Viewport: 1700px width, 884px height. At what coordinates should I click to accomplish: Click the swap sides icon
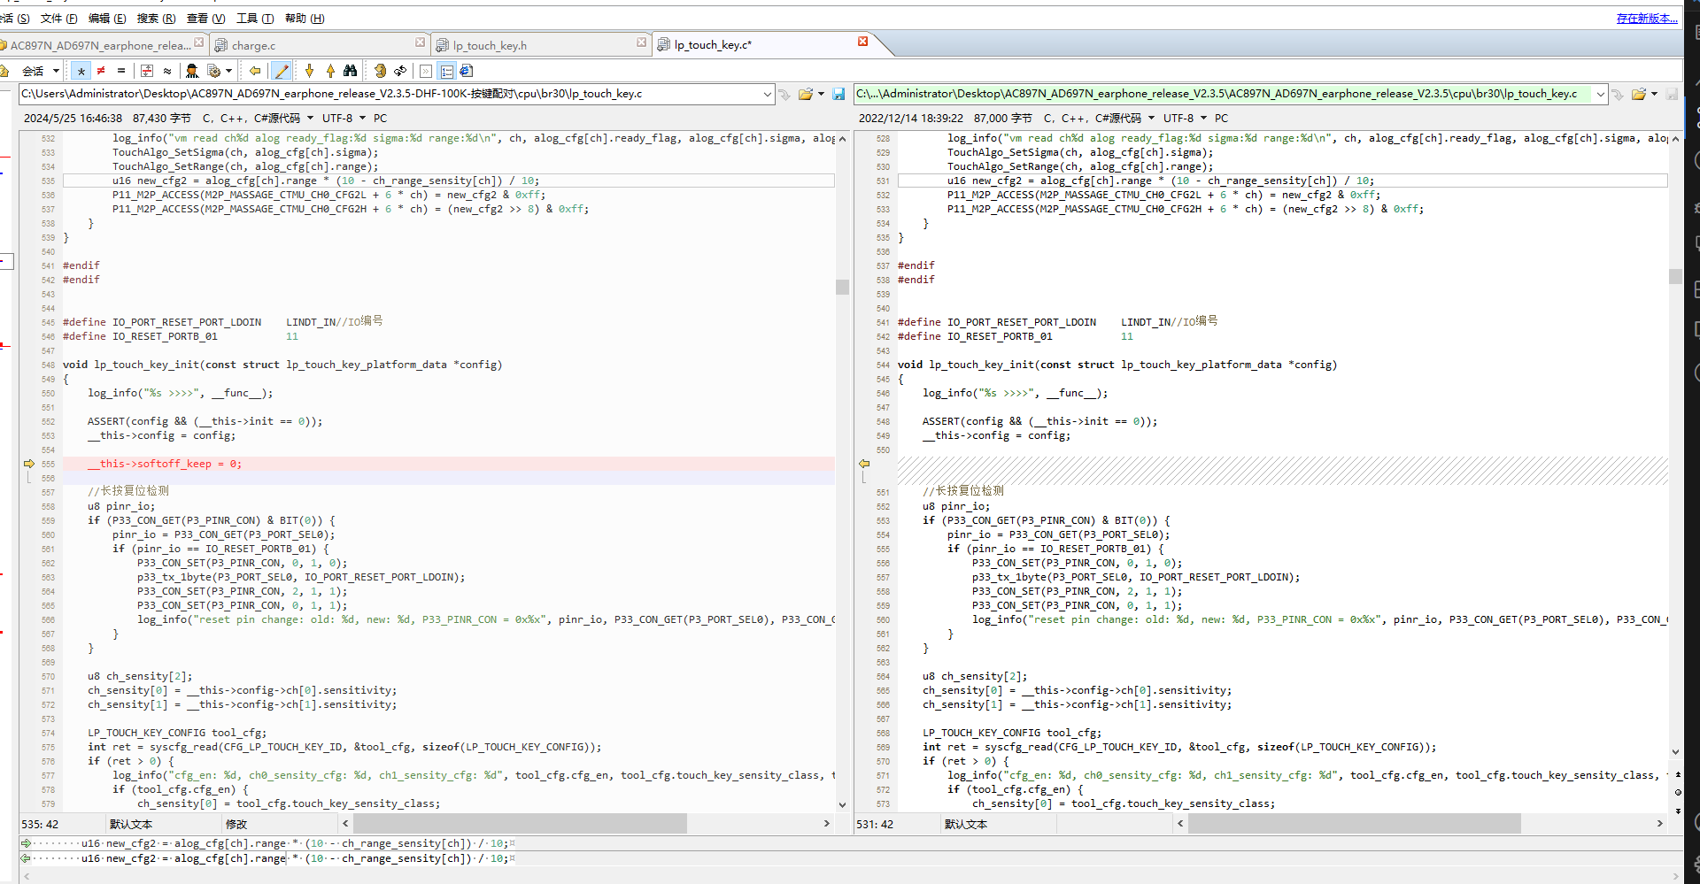(380, 71)
